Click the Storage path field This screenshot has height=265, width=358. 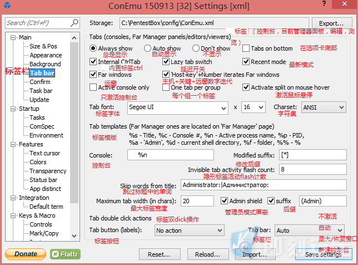click(214, 23)
